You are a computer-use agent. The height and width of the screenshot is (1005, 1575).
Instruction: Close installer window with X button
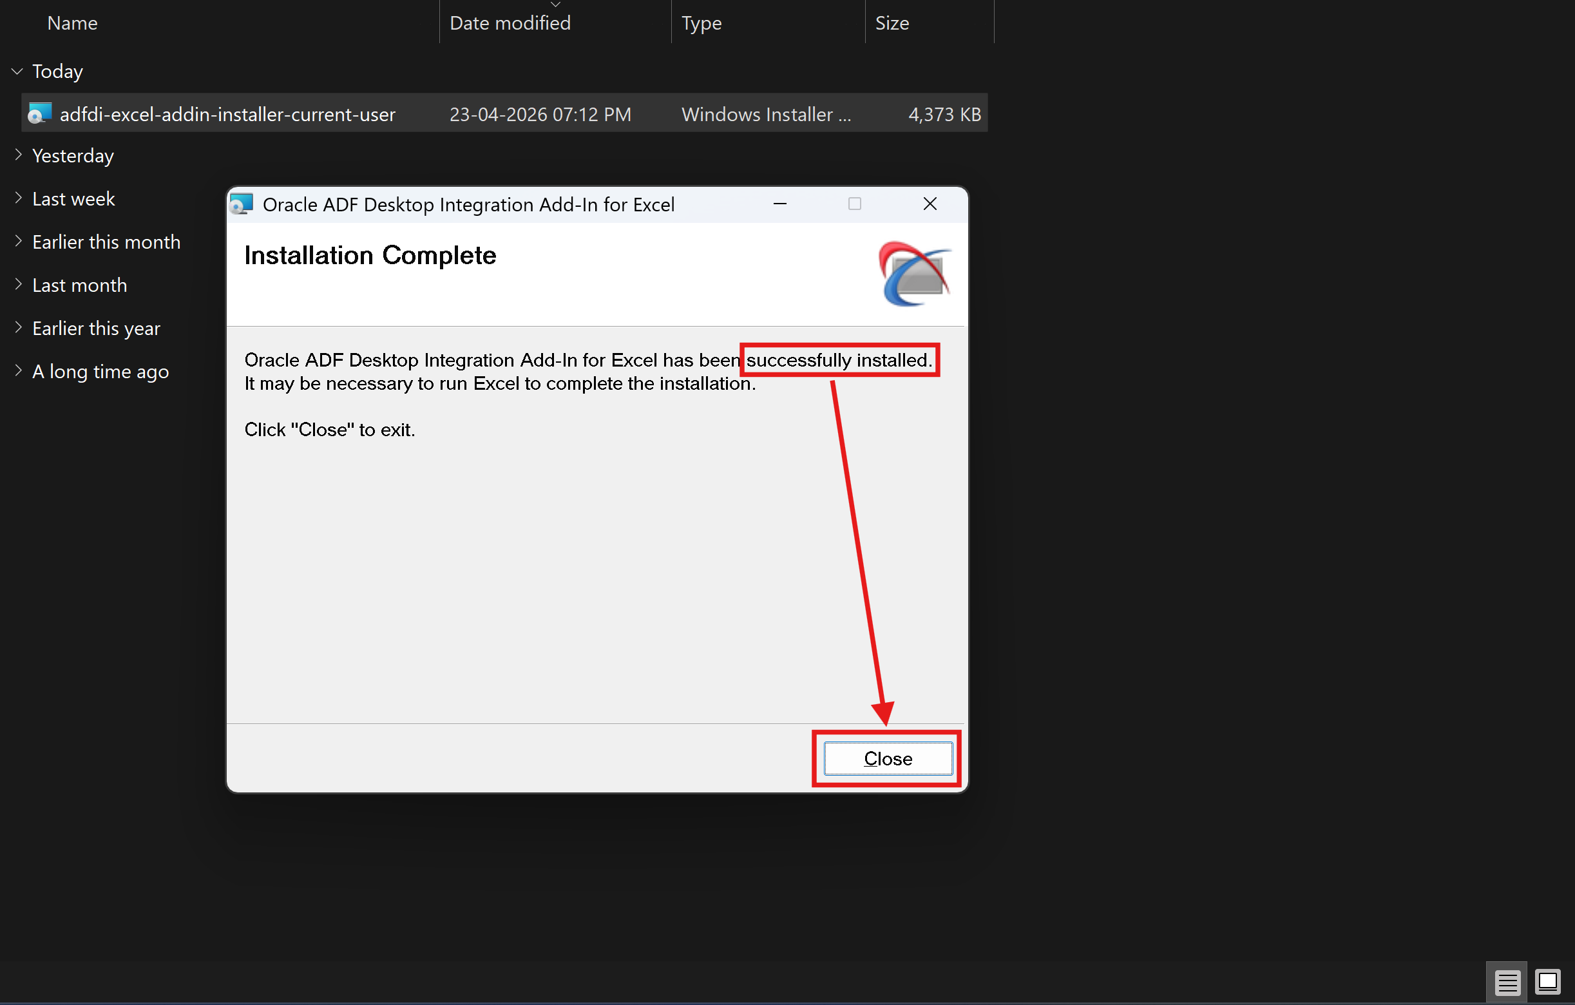click(x=930, y=204)
